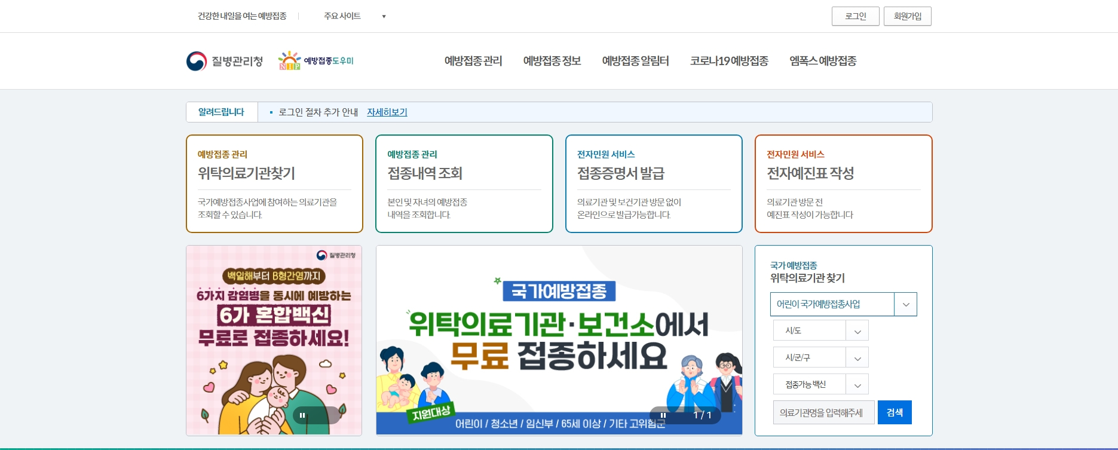Open the 시/군/구 dropdown
Viewport: 1118px width, 450px height.
[820, 357]
